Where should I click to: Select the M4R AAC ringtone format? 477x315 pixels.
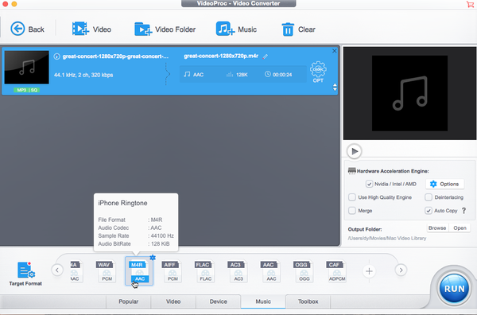coord(139,271)
